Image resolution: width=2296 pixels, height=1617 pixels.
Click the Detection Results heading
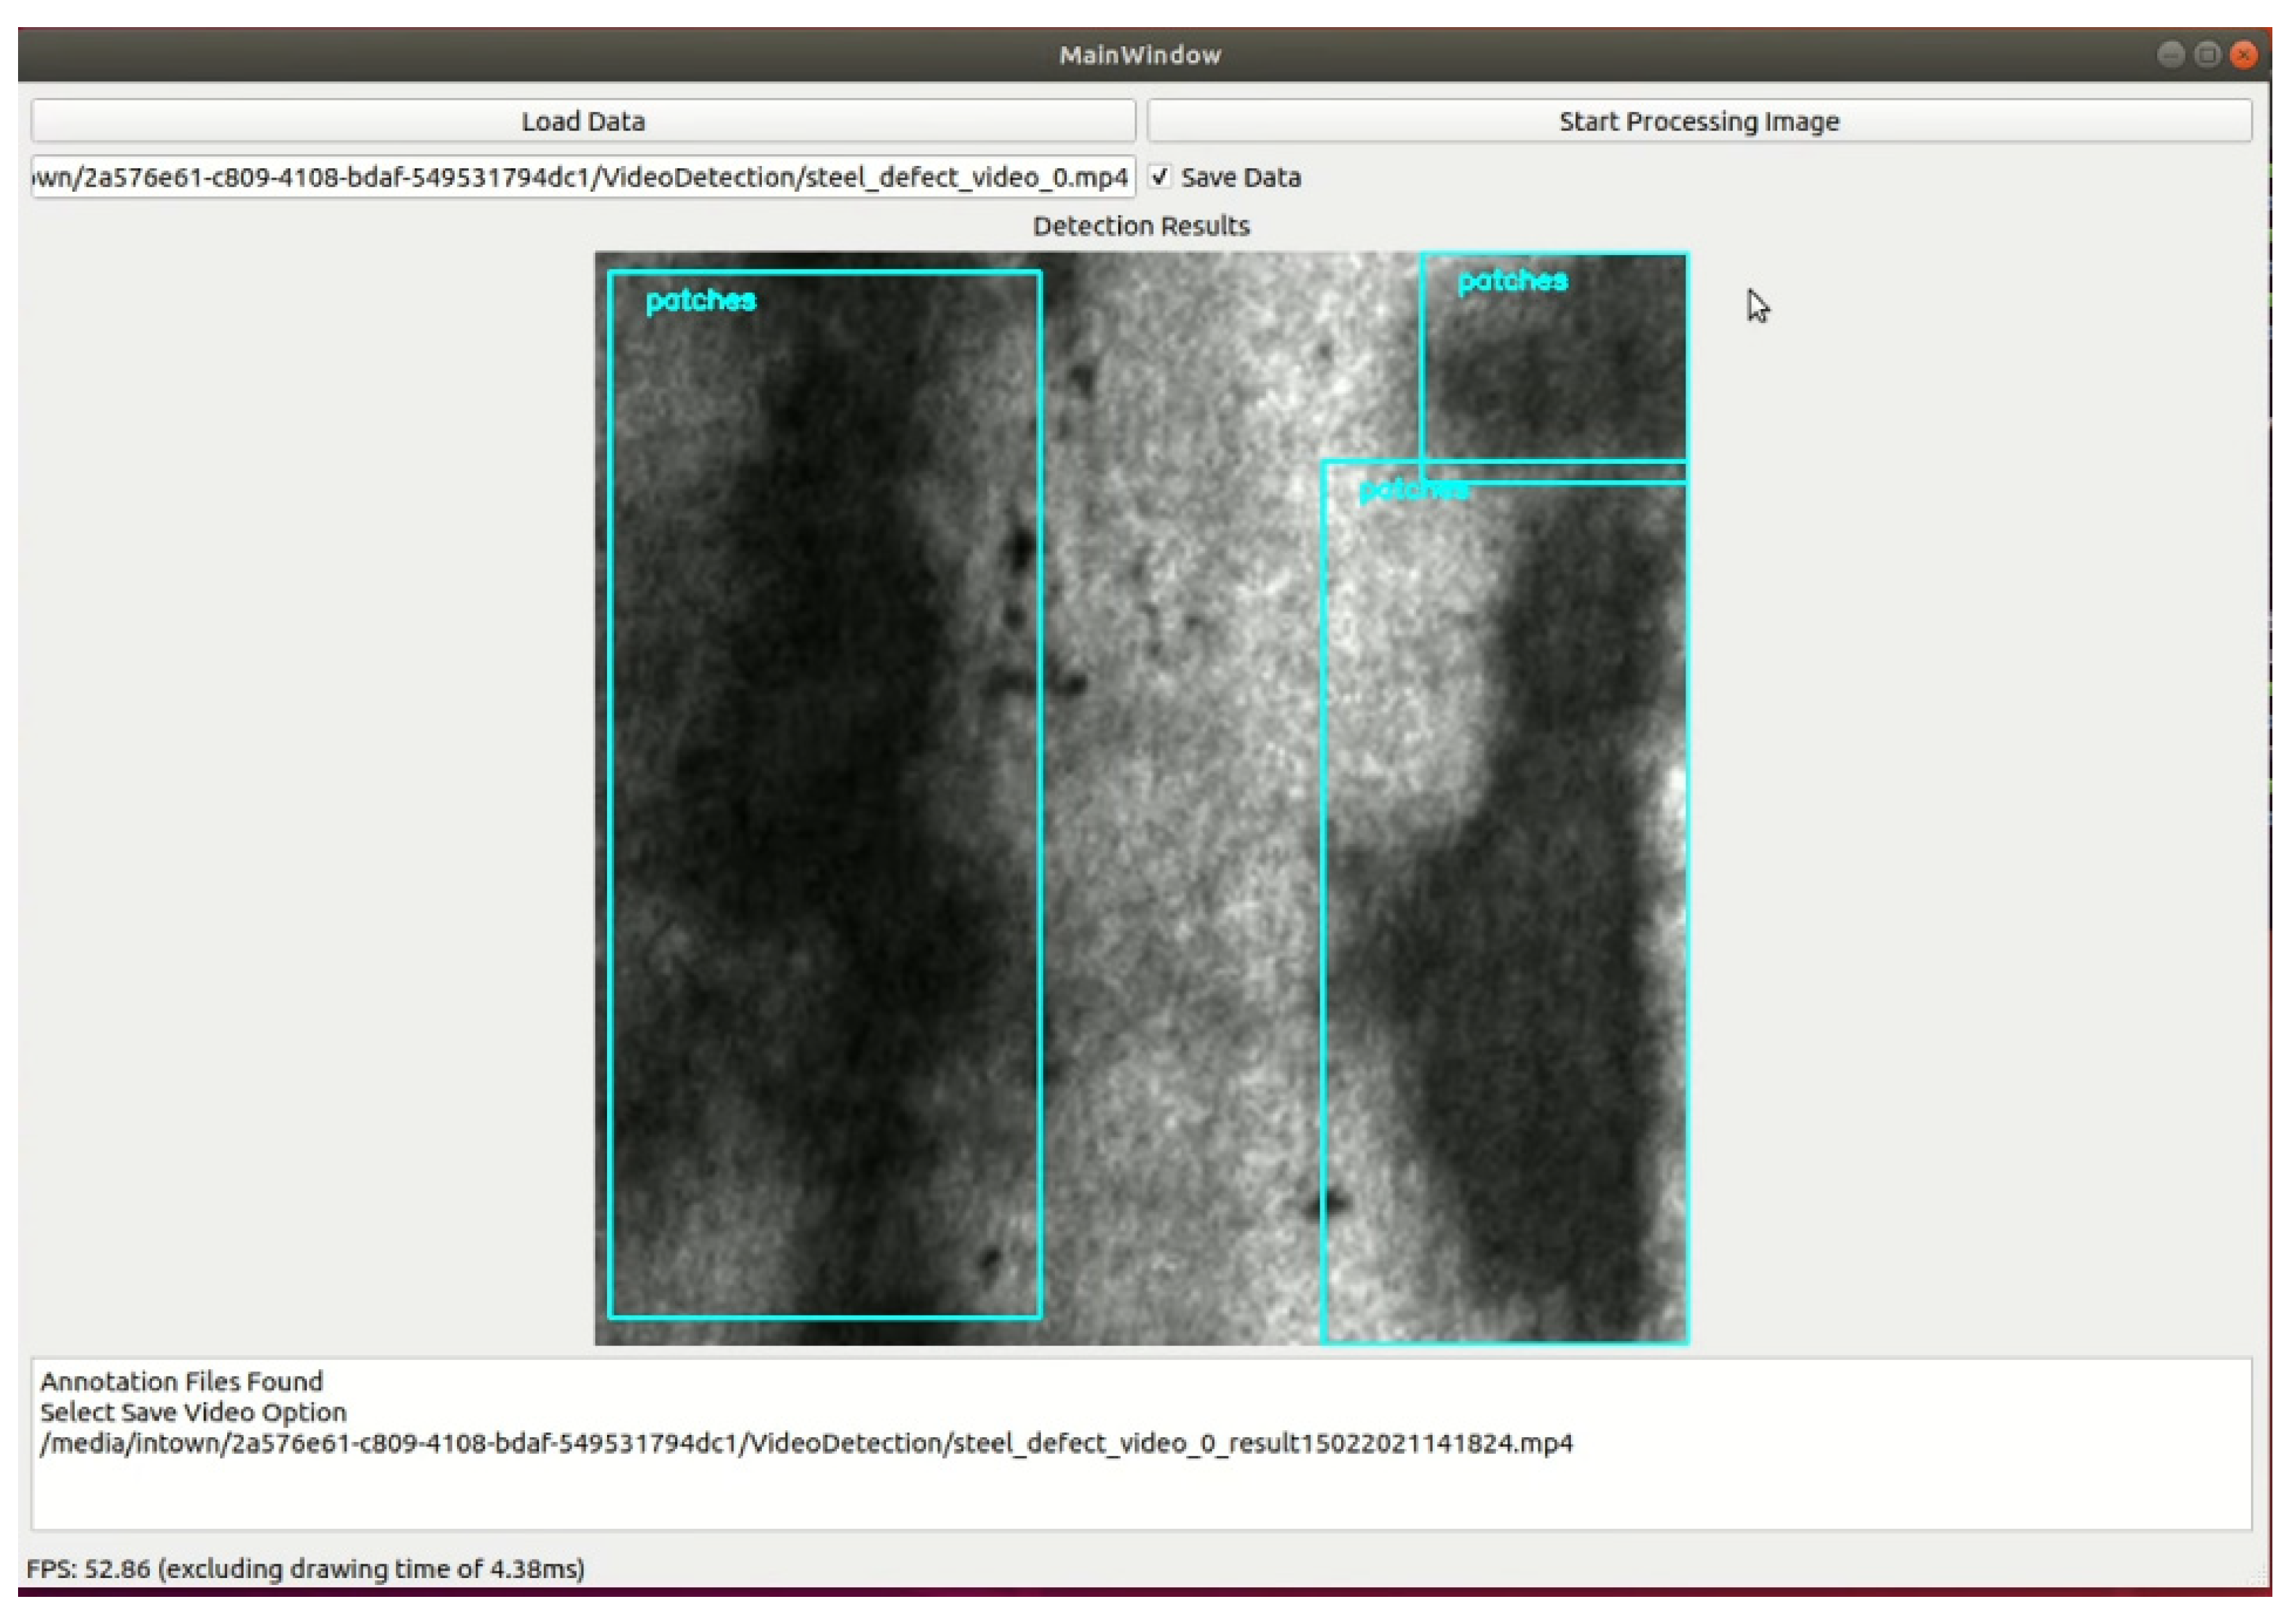[1141, 226]
